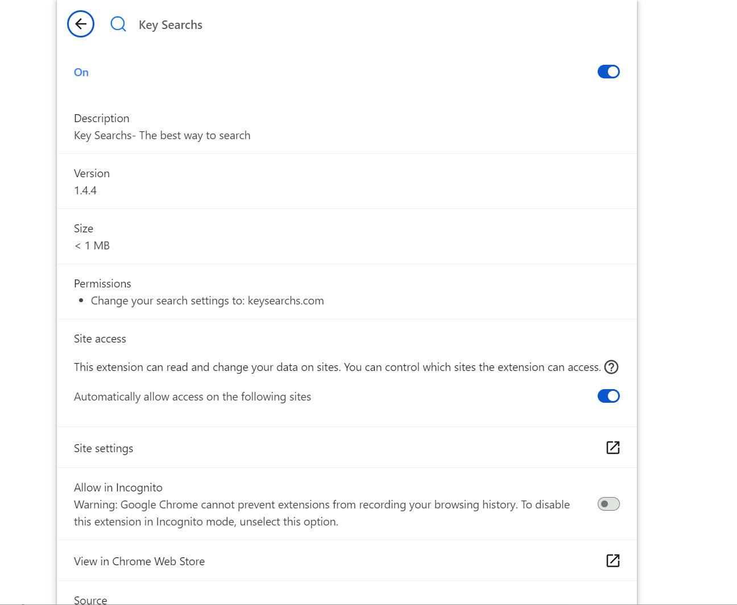Disable automatic site access toggle

[x=608, y=396]
